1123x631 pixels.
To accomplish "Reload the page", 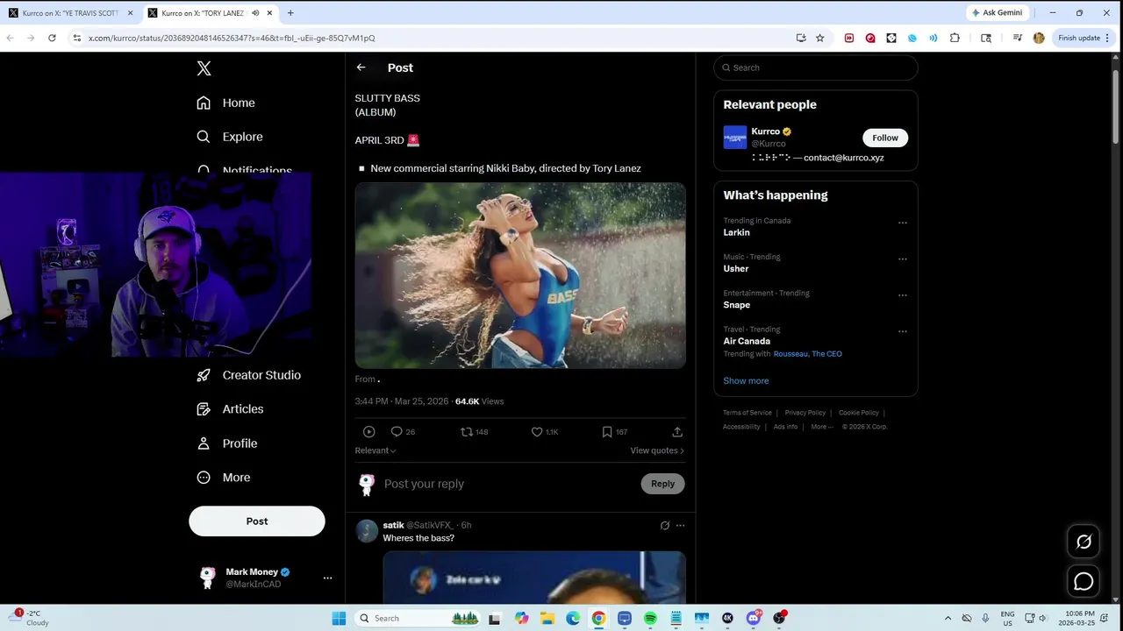I will [x=52, y=38].
